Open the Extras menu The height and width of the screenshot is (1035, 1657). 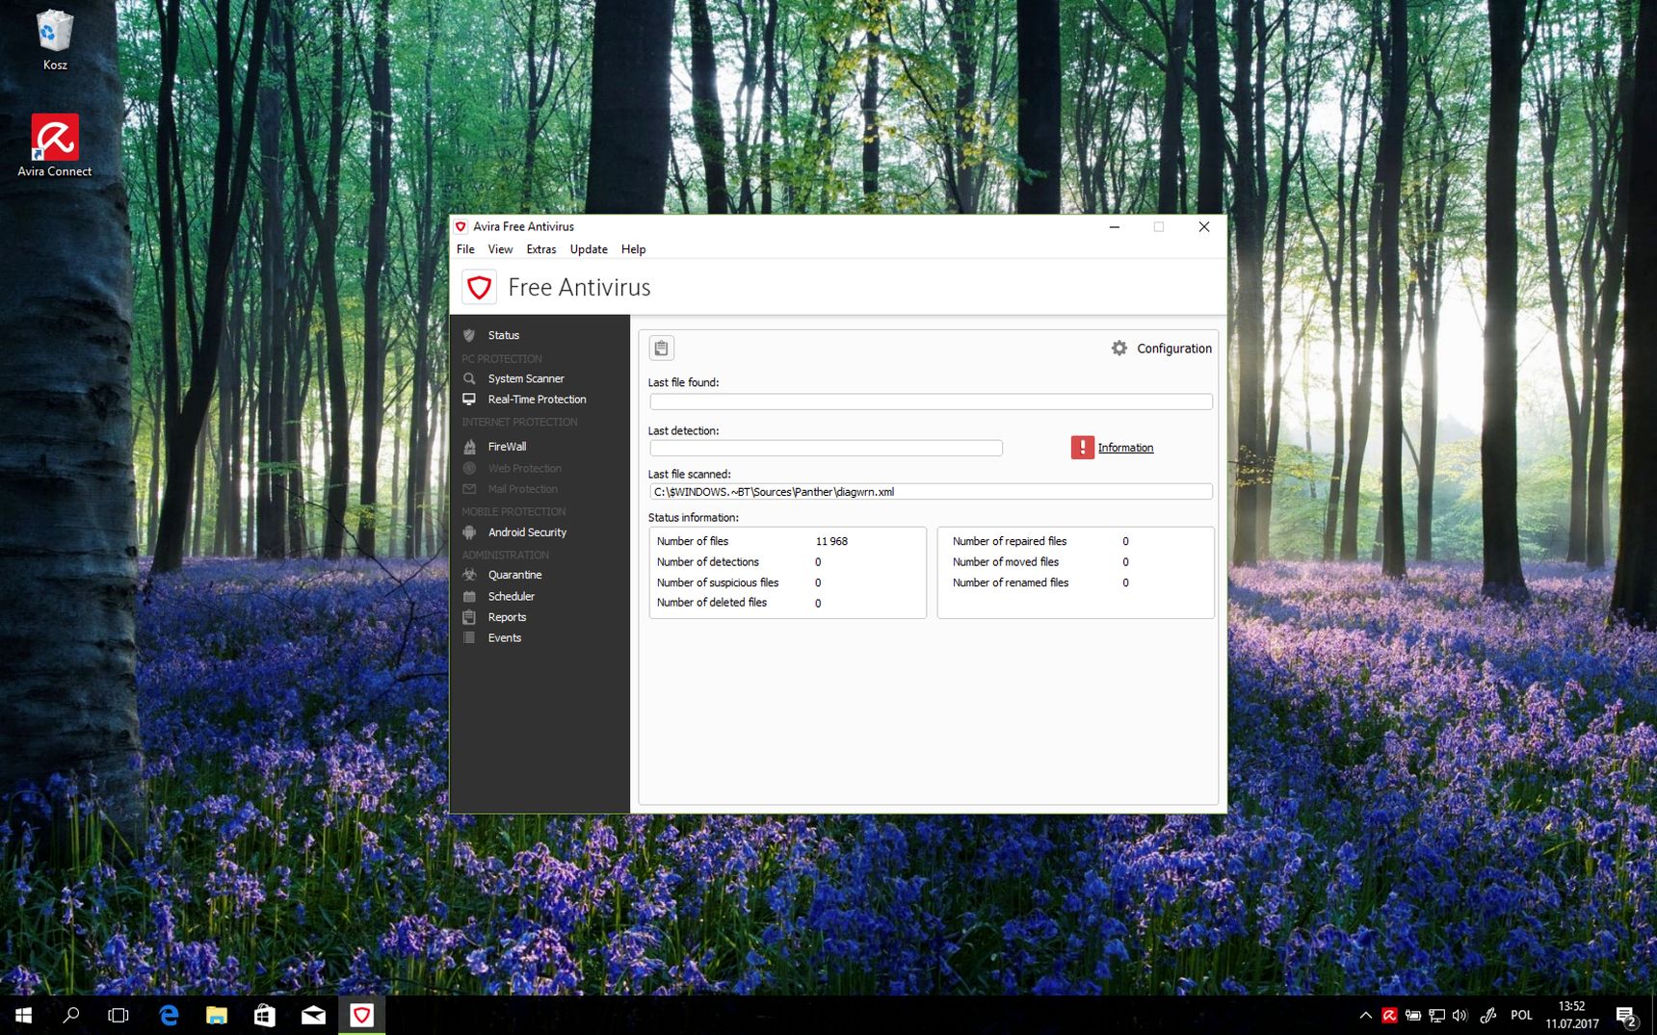click(541, 249)
